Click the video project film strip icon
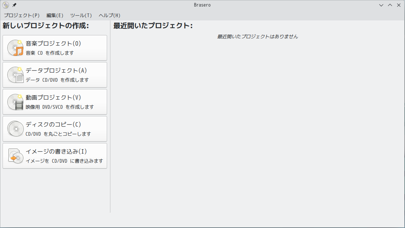405x228 pixels. click(15, 102)
